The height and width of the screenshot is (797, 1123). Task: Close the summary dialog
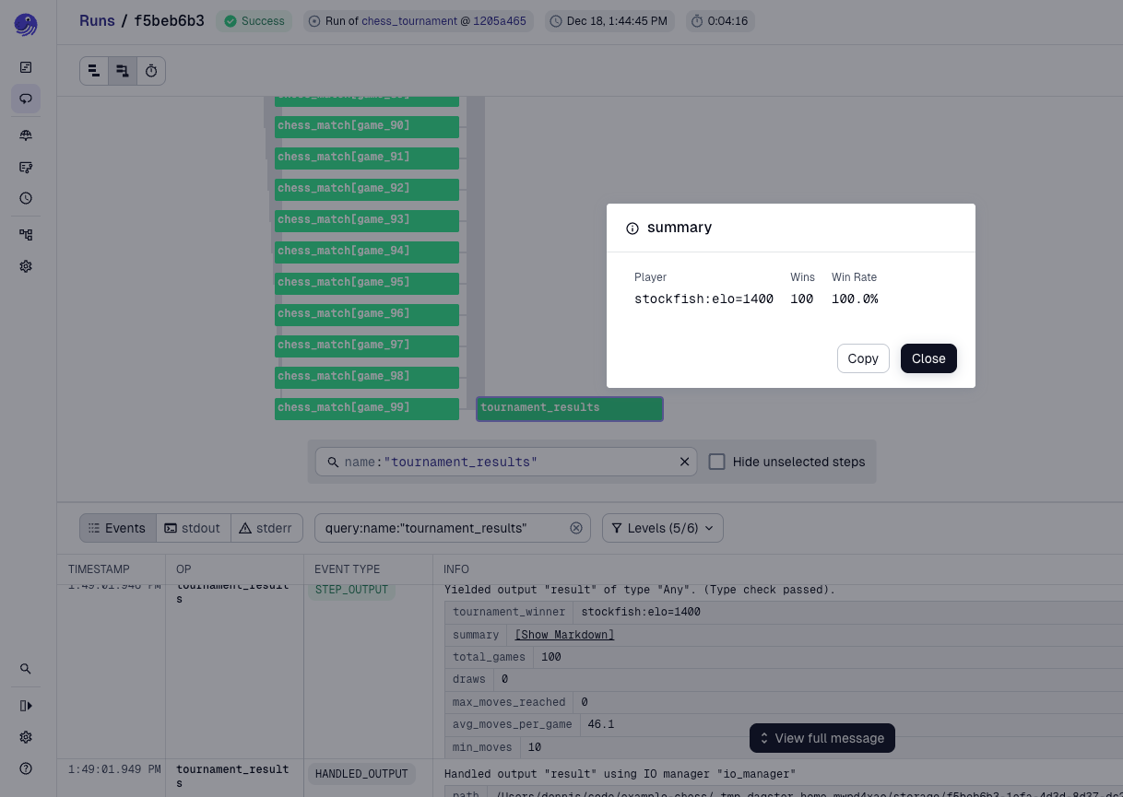(x=928, y=358)
